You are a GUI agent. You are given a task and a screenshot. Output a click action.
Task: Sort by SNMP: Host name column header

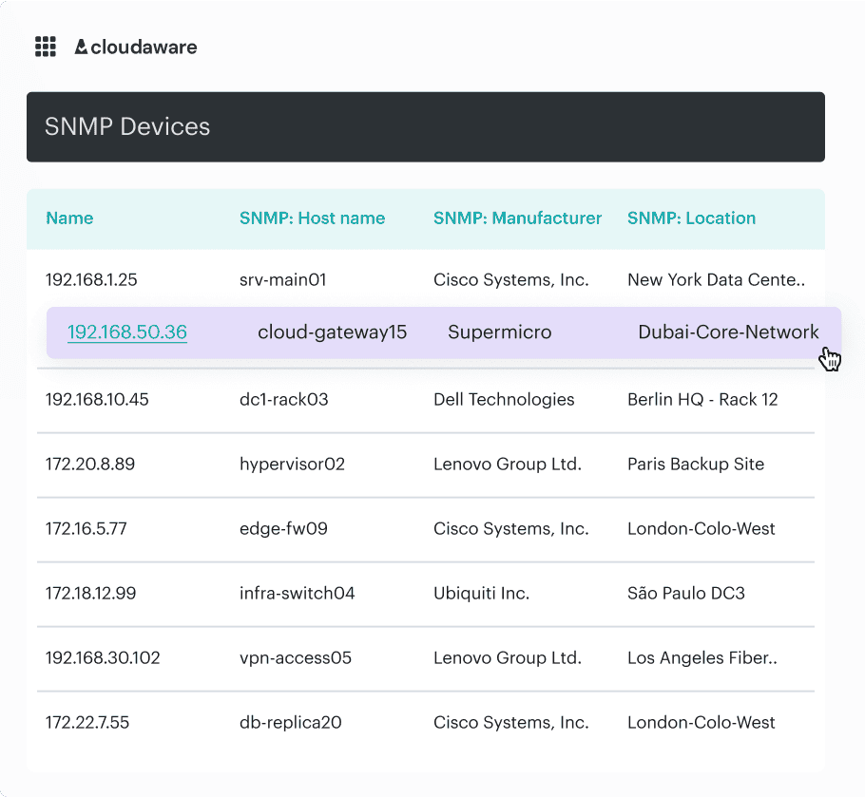click(312, 218)
